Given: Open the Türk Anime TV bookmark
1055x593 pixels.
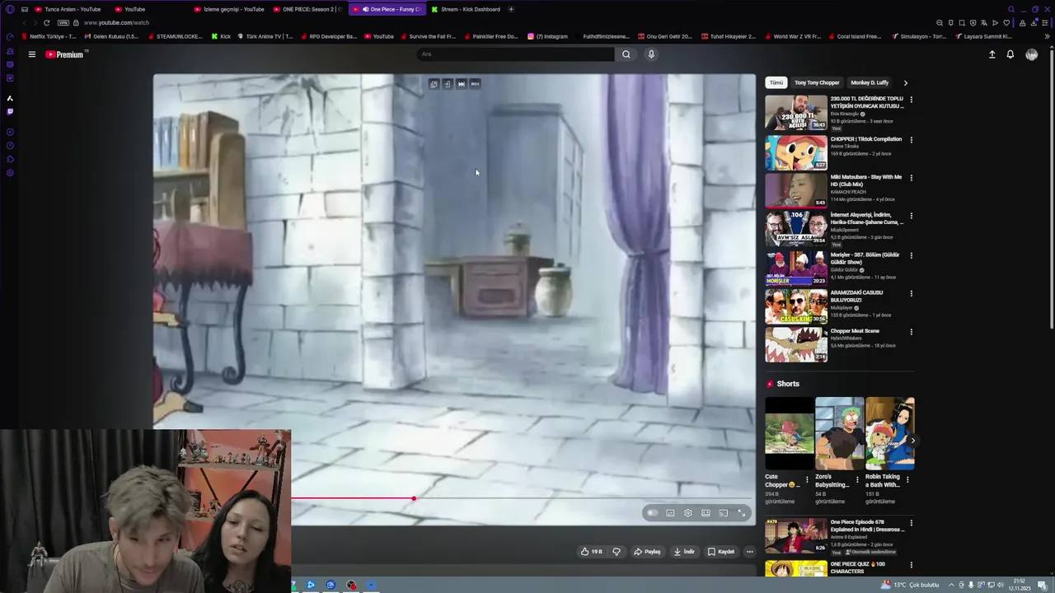Looking at the screenshot, I should (x=265, y=36).
